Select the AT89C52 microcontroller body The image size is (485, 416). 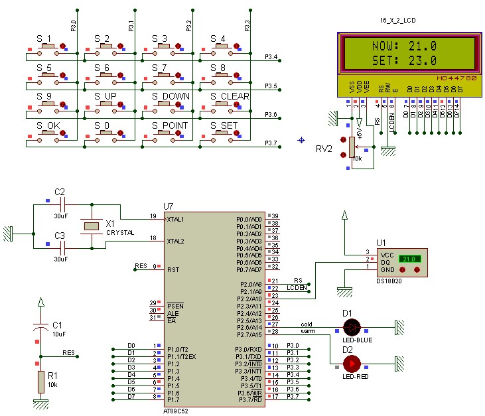214,309
